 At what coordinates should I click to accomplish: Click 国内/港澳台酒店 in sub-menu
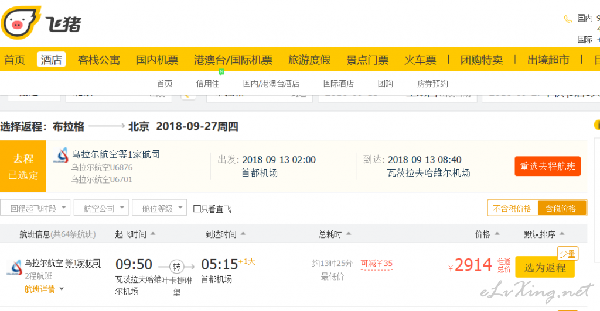coord(271,83)
